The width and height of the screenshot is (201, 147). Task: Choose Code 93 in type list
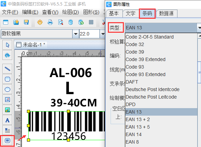(x=161, y=67)
